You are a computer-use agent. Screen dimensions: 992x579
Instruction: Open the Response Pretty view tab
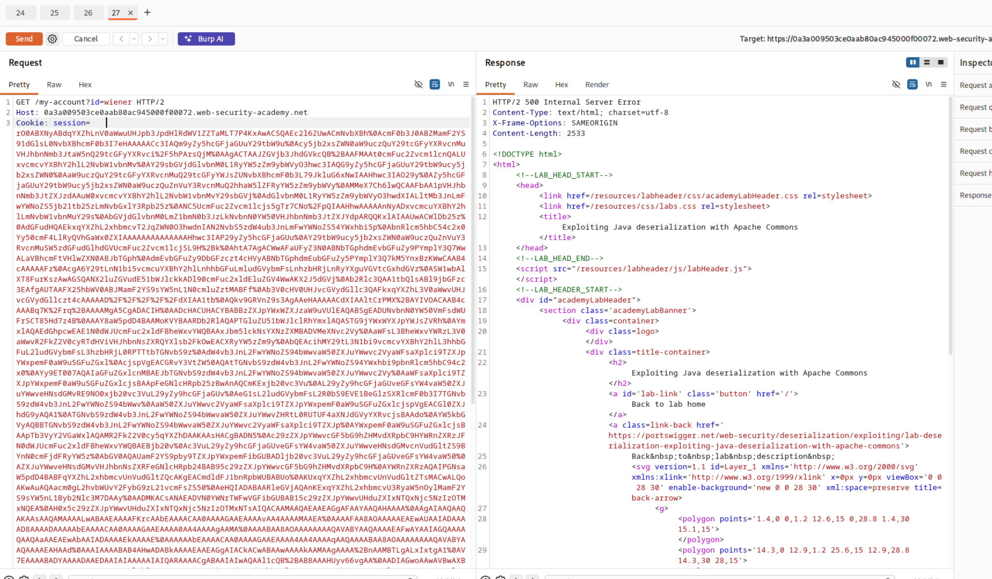coord(496,85)
